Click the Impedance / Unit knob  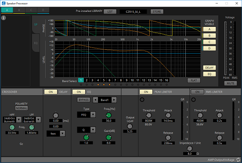coord(190,149)
